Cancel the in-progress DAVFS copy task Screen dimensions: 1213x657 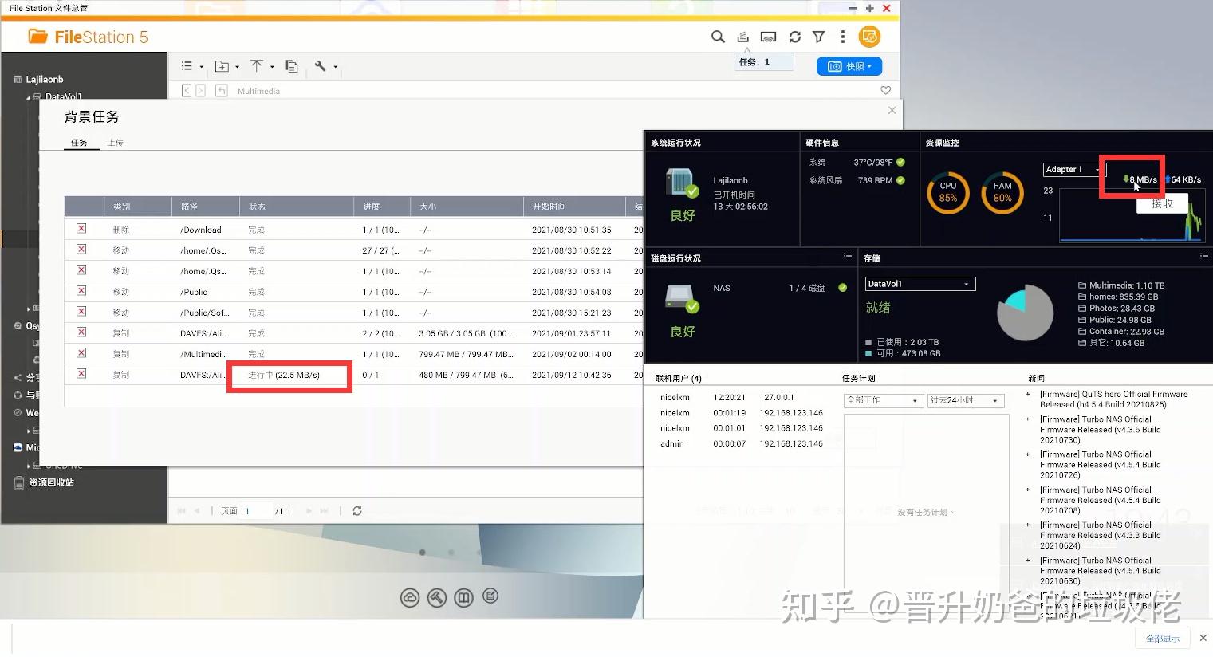pyautogui.click(x=81, y=374)
